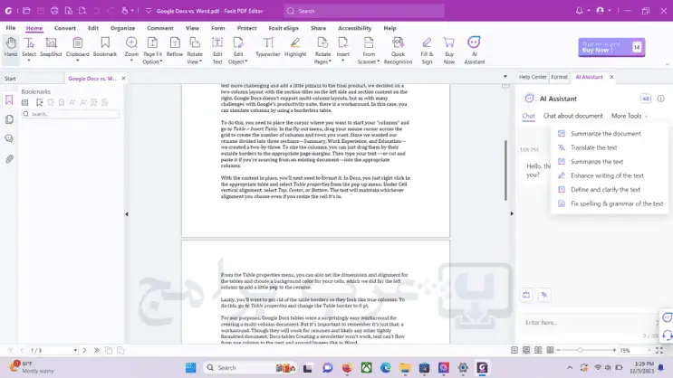
Task: Close the Google Docs vs. Word tab
Action: pyautogui.click(x=123, y=78)
